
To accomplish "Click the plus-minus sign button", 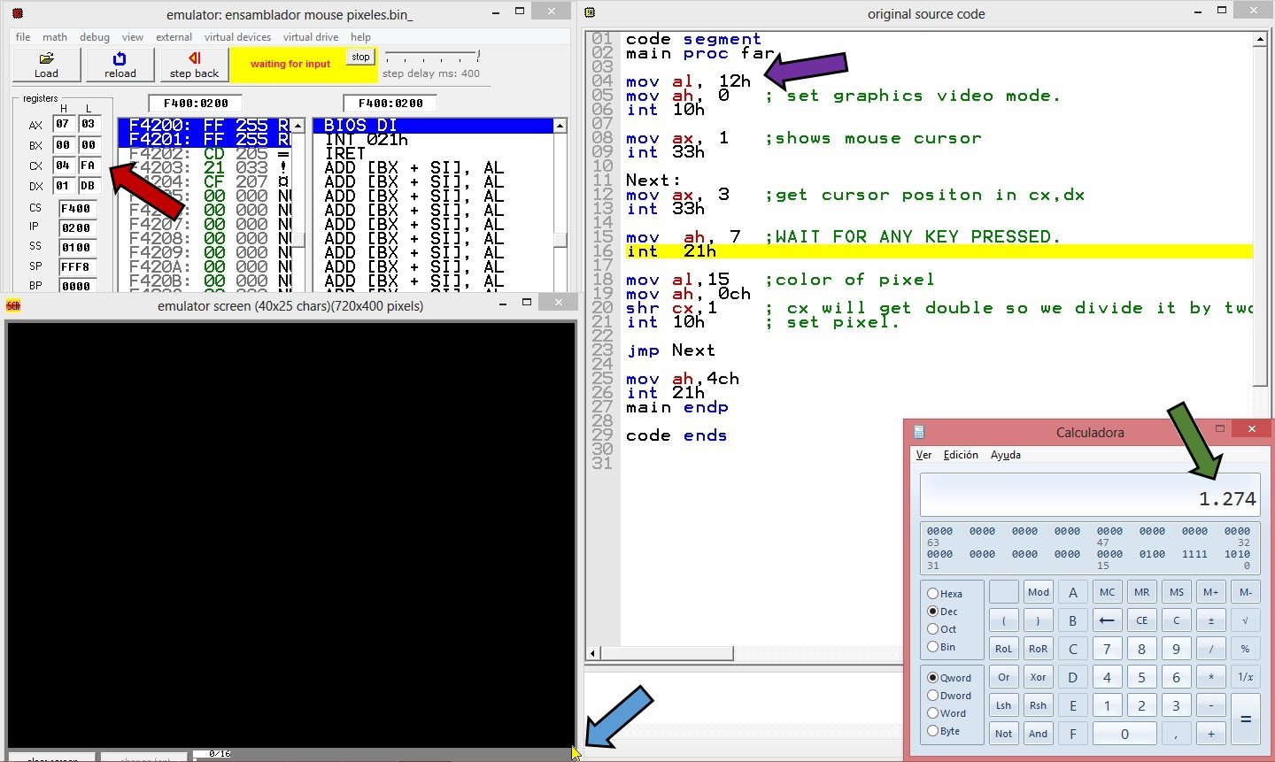I will pyautogui.click(x=1210, y=620).
